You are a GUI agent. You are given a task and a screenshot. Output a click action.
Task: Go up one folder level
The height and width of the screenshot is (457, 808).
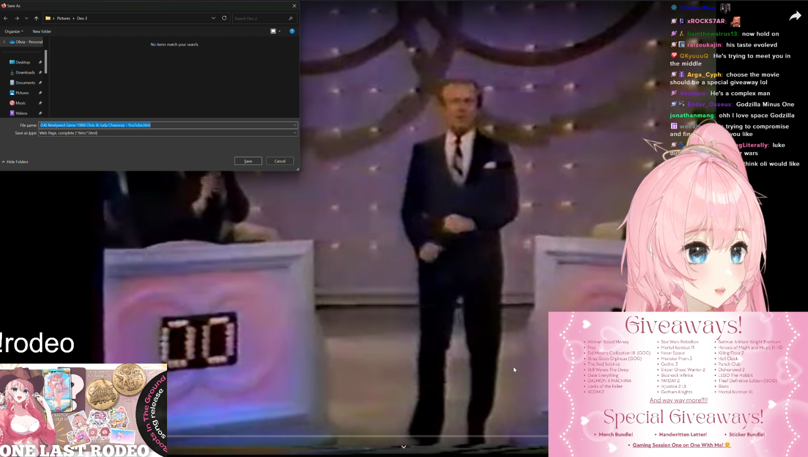click(36, 18)
